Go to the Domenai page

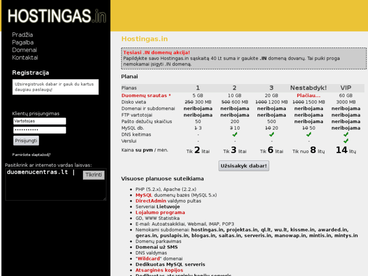click(24, 50)
